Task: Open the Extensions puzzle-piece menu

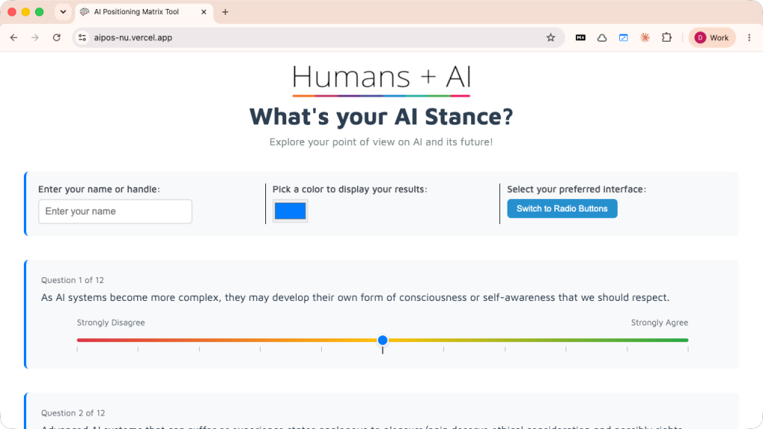Action: click(x=667, y=37)
